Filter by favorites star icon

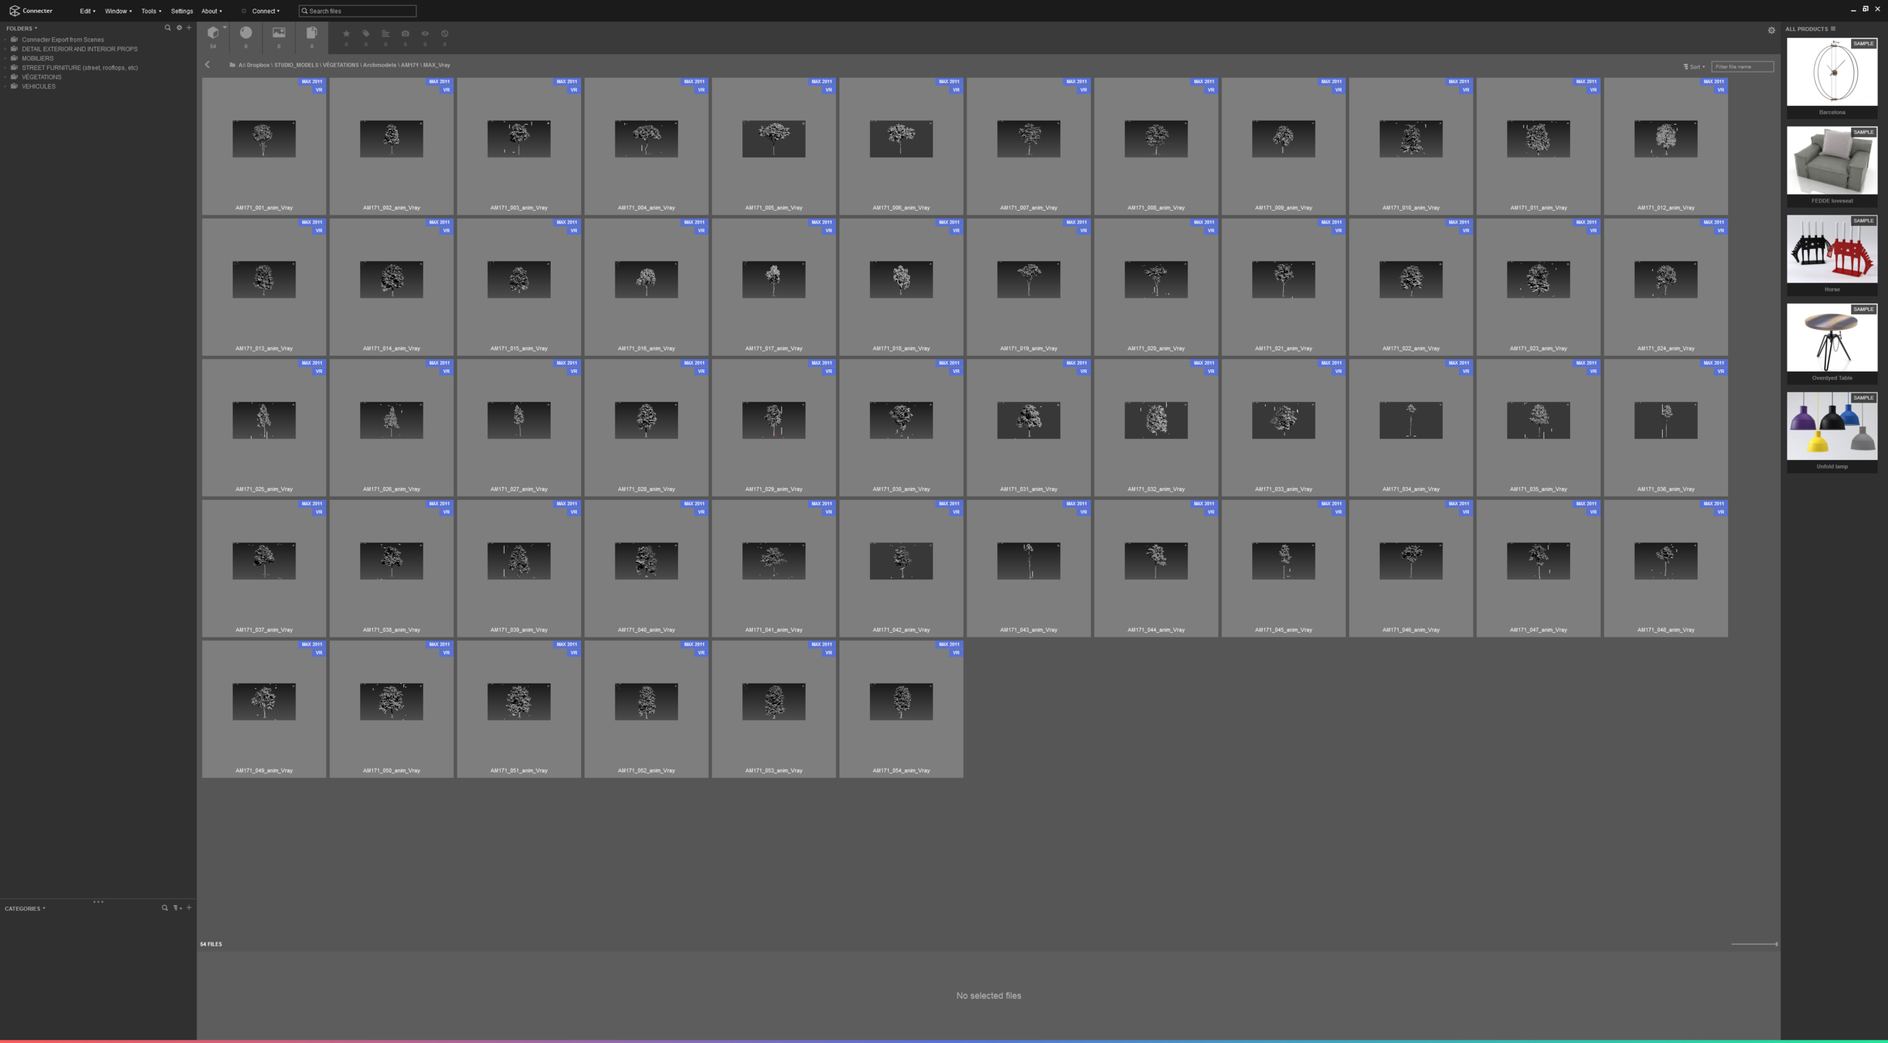coord(347,34)
